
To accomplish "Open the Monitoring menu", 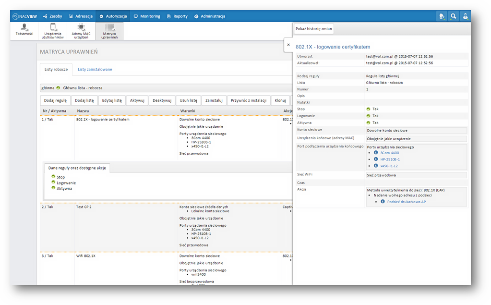I will point(147,16).
